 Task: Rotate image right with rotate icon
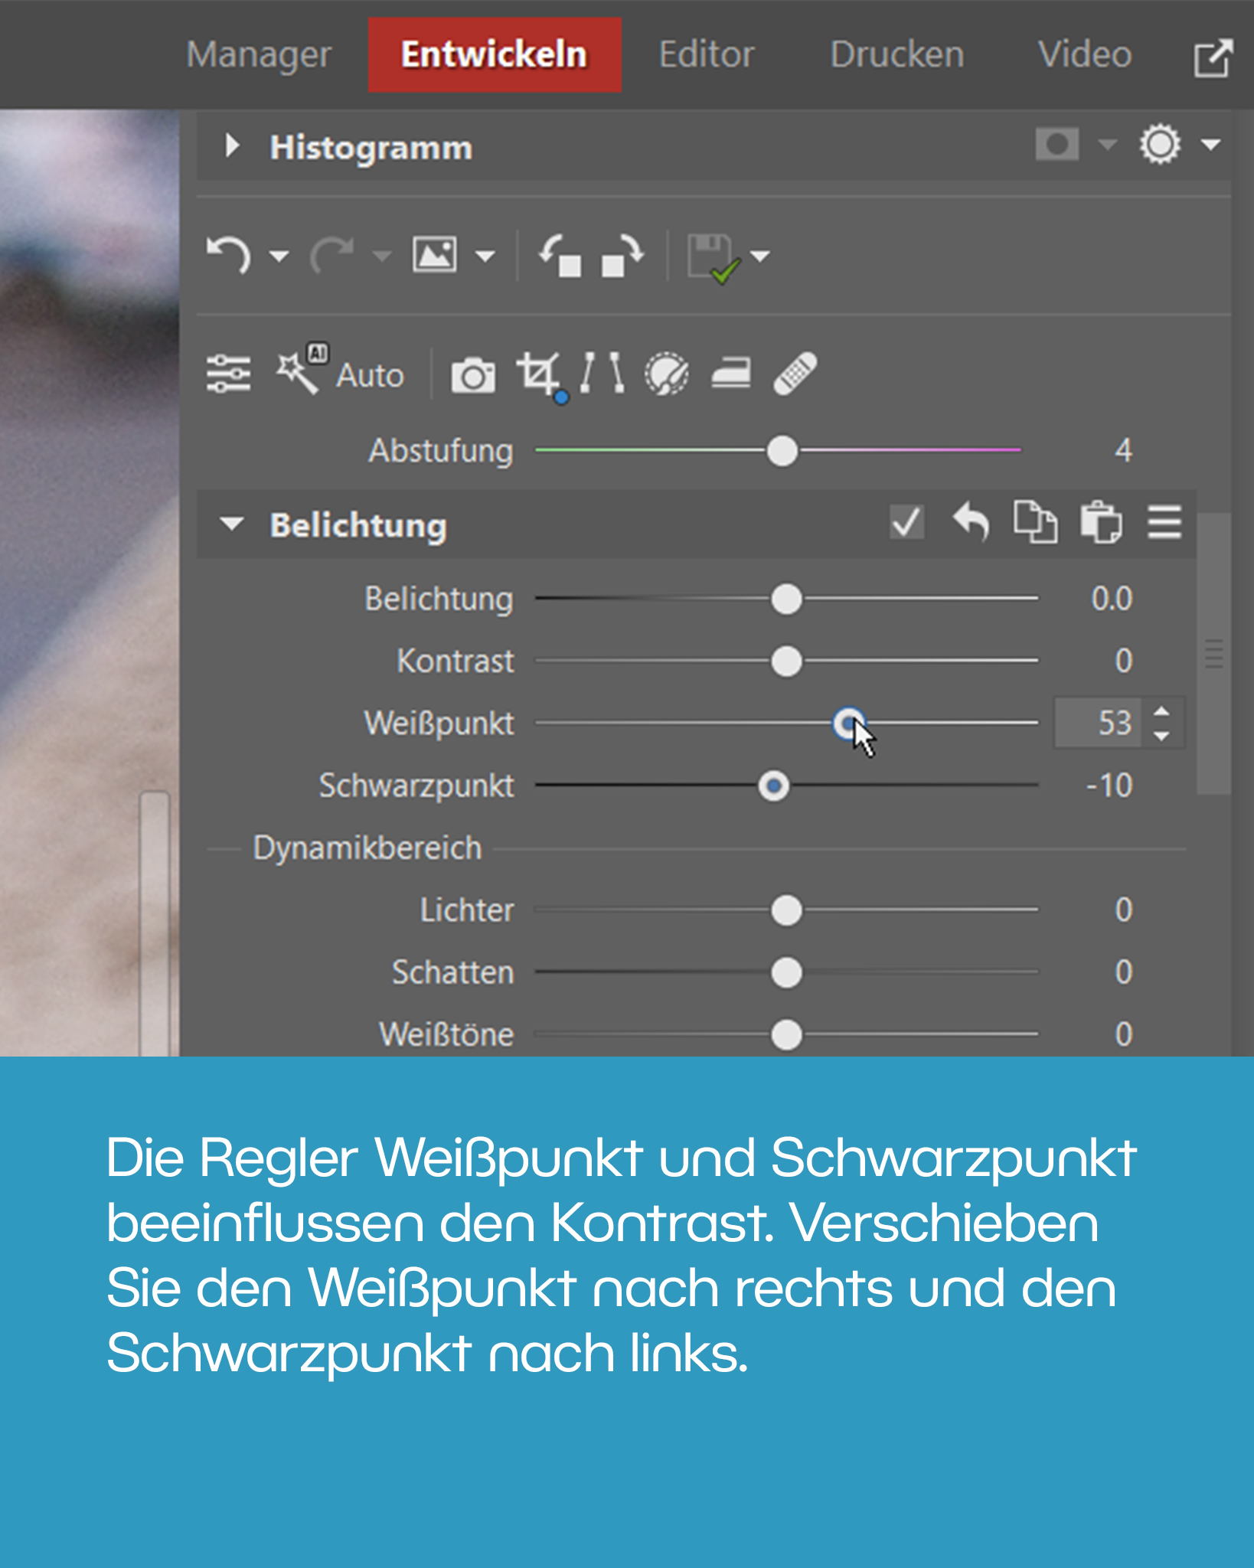(x=622, y=255)
